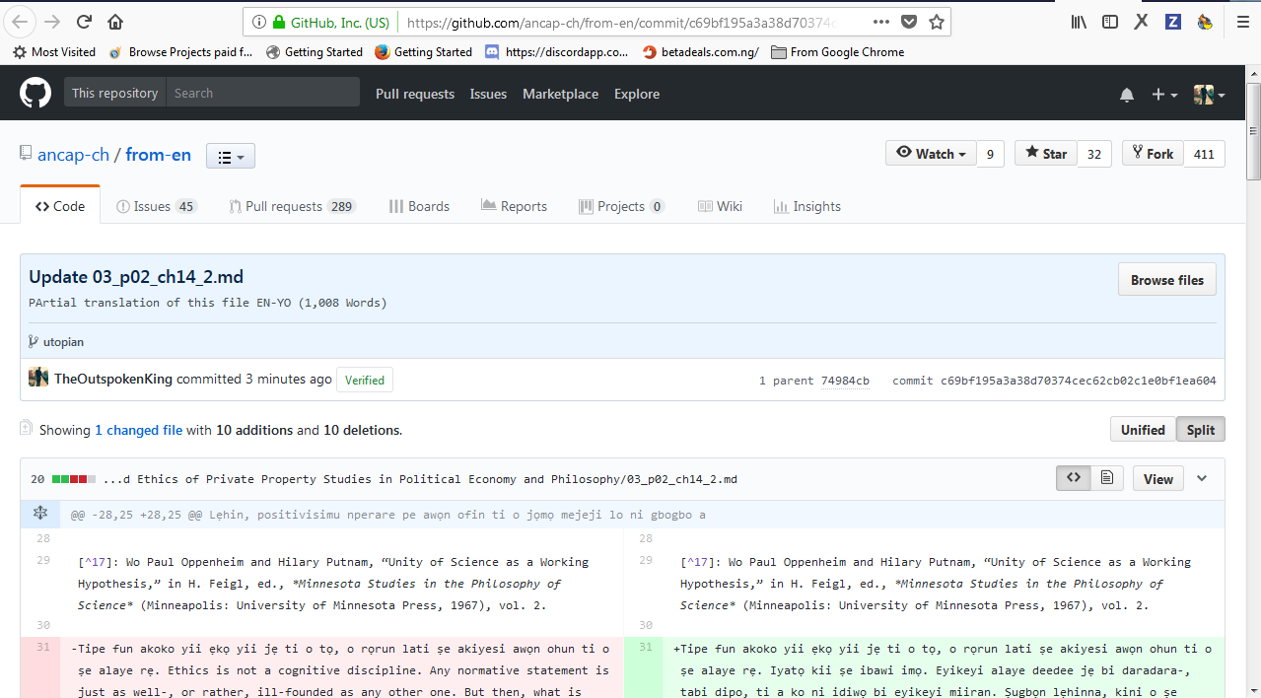Select the Code tab
The width and height of the screenshot is (1261, 698).
[60, 206]
